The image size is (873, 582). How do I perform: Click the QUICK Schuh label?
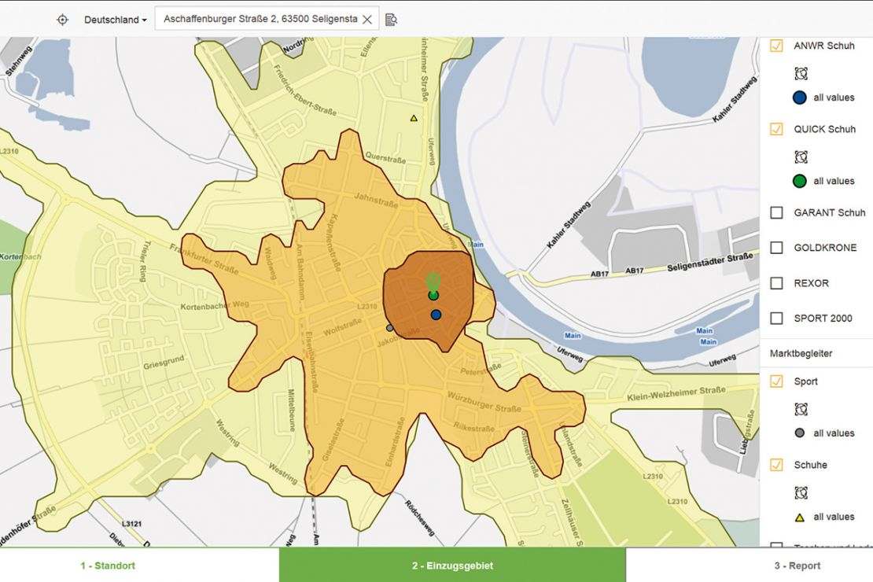click(824, 129)
